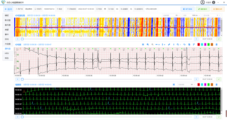Select the ruler measurement tool

[169, 44]
